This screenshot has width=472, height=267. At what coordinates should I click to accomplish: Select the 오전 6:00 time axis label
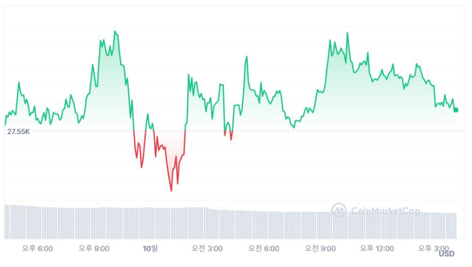pyautogui.click(x=263, y=248)
